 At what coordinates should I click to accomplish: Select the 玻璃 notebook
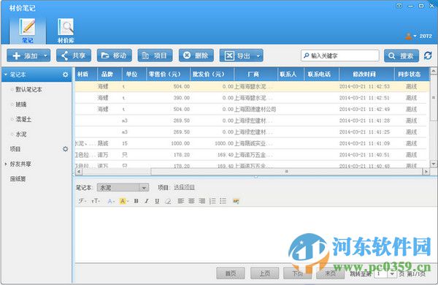(x=21, y=104)
